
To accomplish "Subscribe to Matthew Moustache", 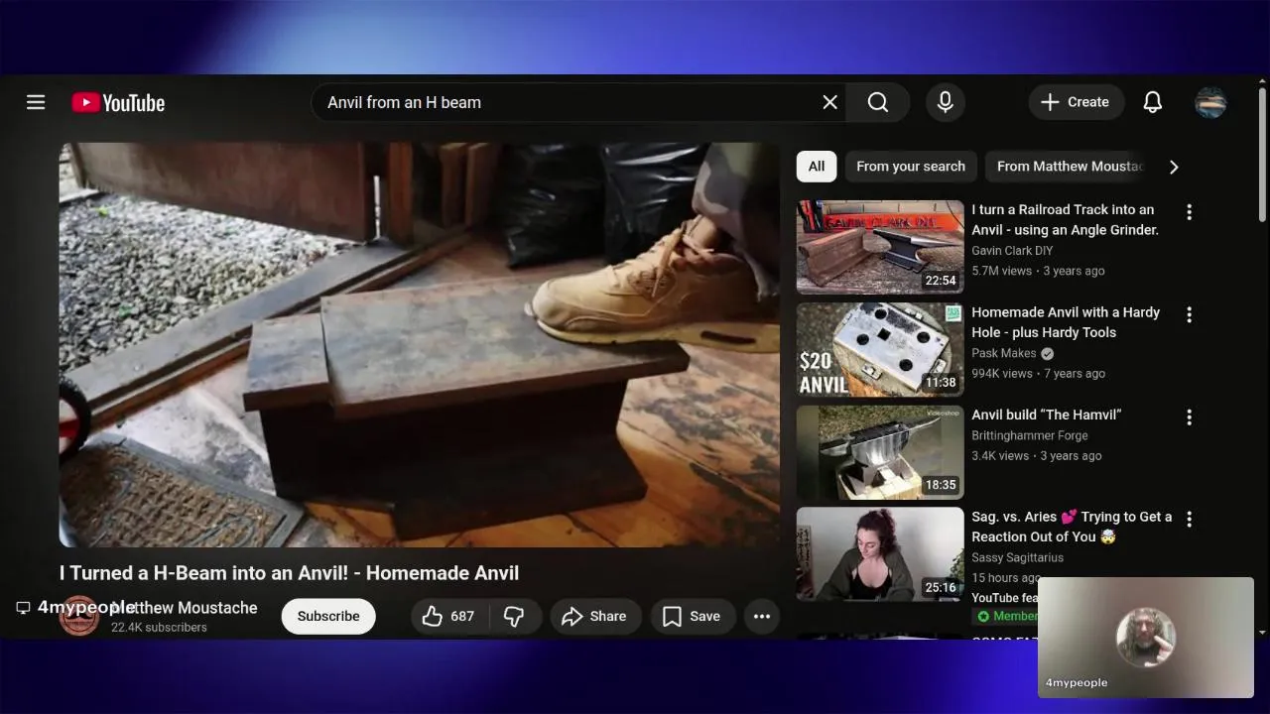I will click(x=328, y=616).
